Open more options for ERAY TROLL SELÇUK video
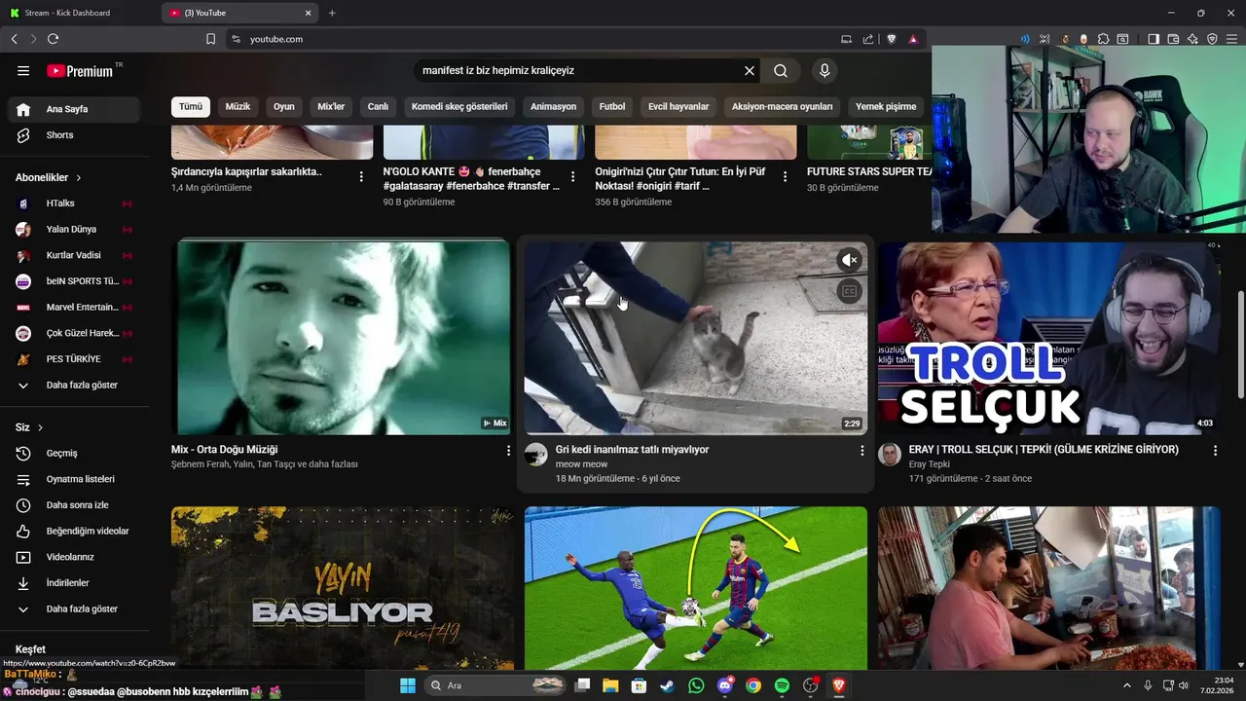Image resolution: width=1246 pixels, height=701 pixels. [x=1215, y=451]
